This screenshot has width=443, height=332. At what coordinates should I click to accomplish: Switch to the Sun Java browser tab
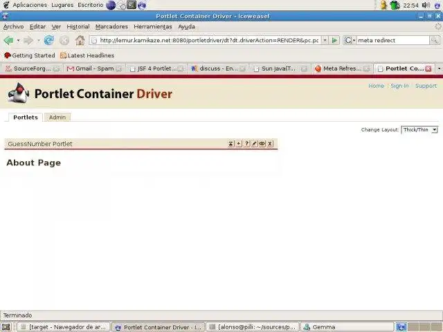280,68
